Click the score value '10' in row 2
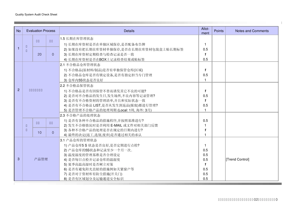This screenshot has width=289, height=204. pos(40,132)
